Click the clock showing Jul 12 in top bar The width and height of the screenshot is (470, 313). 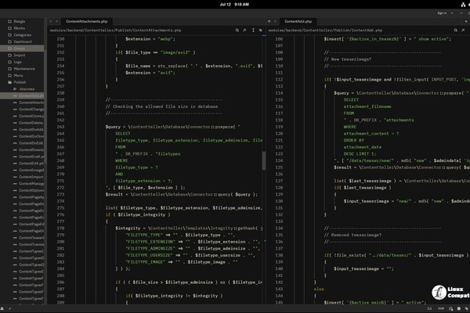235,4
